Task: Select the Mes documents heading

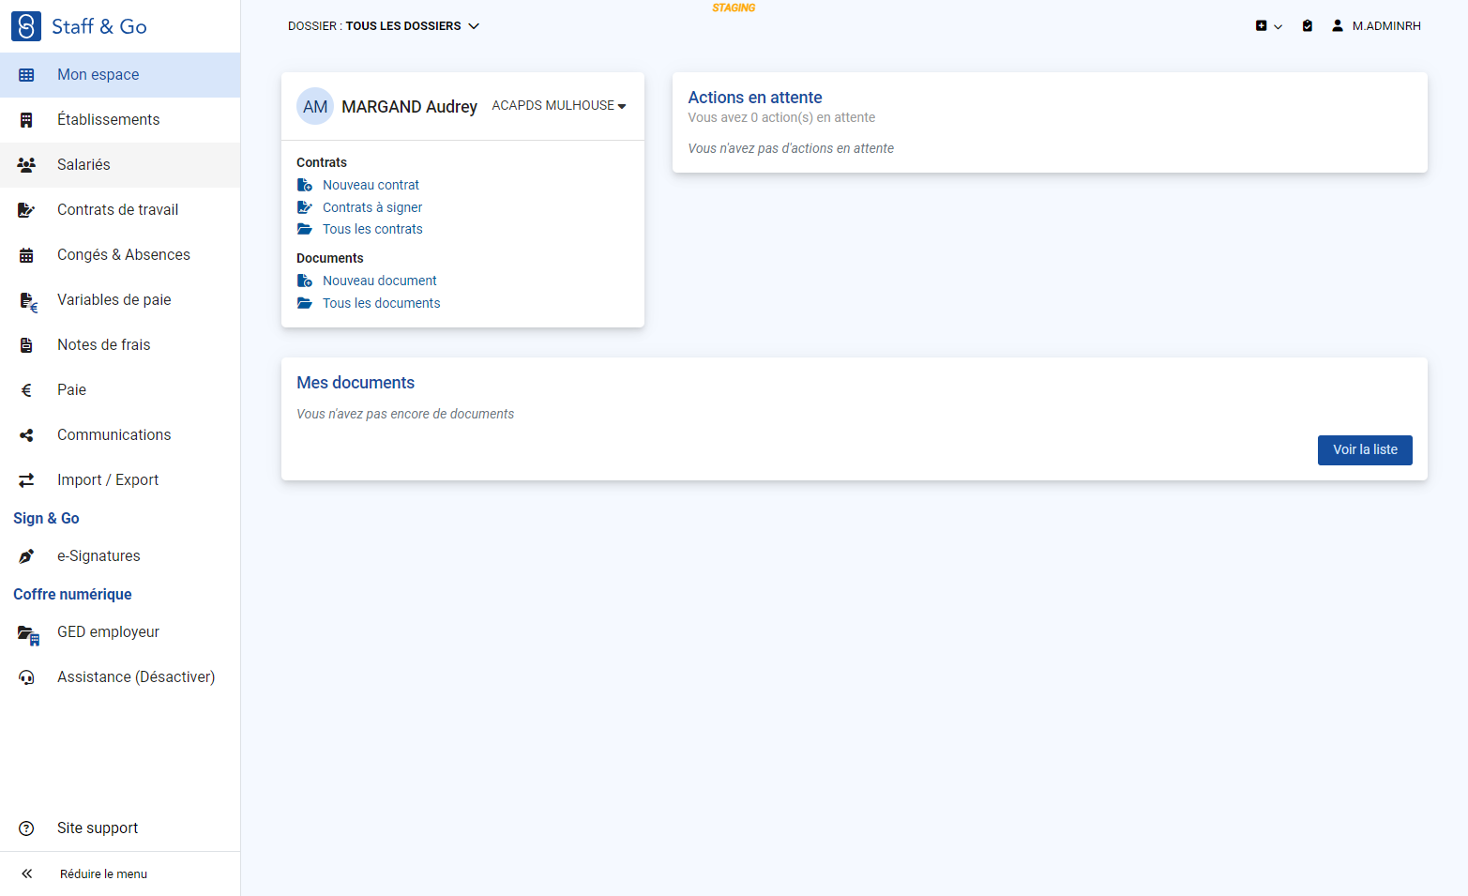Action: [356, 383]
